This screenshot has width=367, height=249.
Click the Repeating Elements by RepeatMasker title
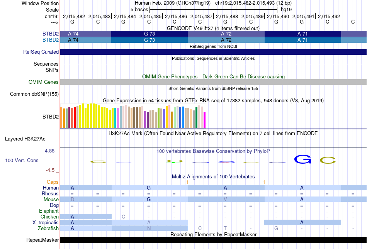(x=213, y=234)
